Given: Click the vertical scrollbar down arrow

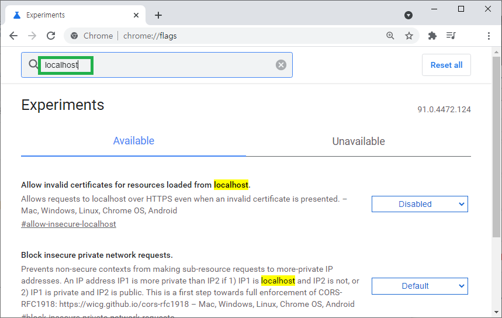Looking at the screenshot, I should 496,312.
